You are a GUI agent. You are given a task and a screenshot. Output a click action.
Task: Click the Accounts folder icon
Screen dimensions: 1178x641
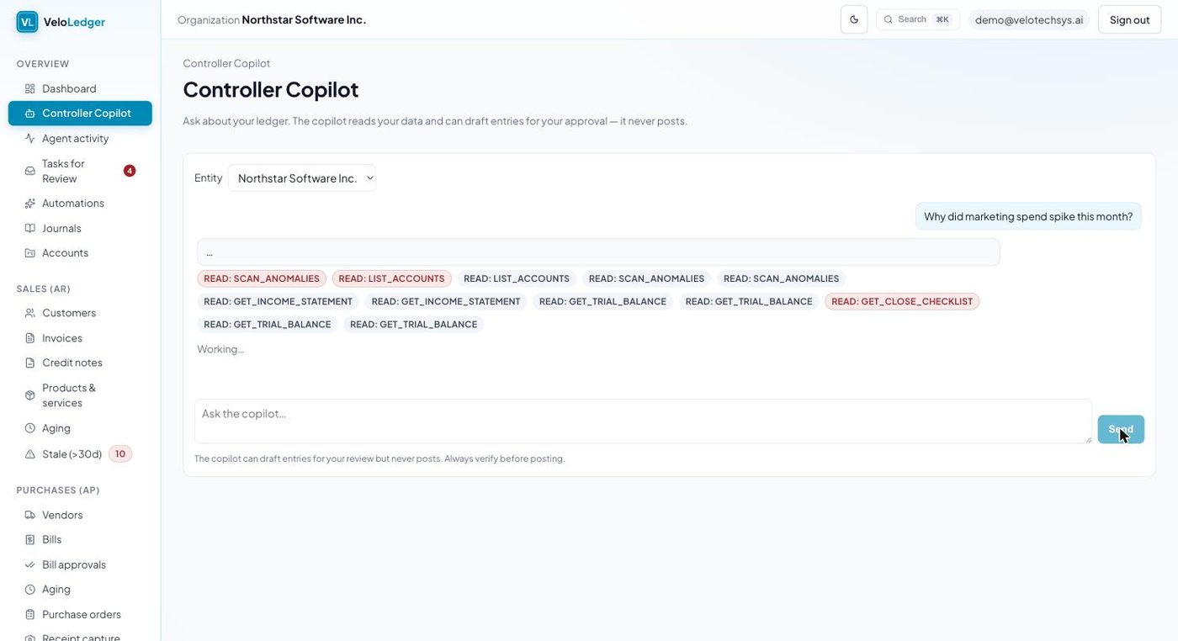point(30,253)
